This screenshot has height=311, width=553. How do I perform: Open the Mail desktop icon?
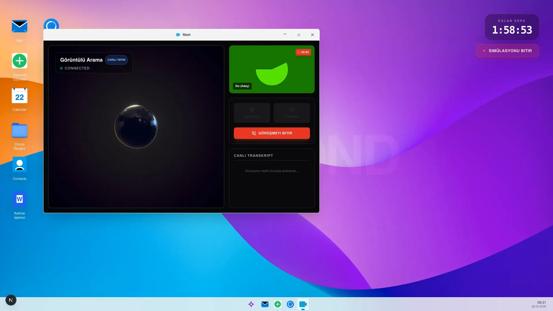19,26
